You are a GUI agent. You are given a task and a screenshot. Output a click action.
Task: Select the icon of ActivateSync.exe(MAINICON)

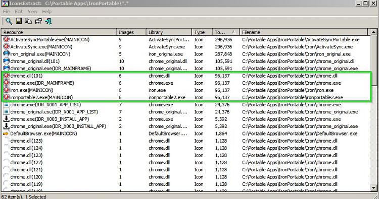point(6,46)
